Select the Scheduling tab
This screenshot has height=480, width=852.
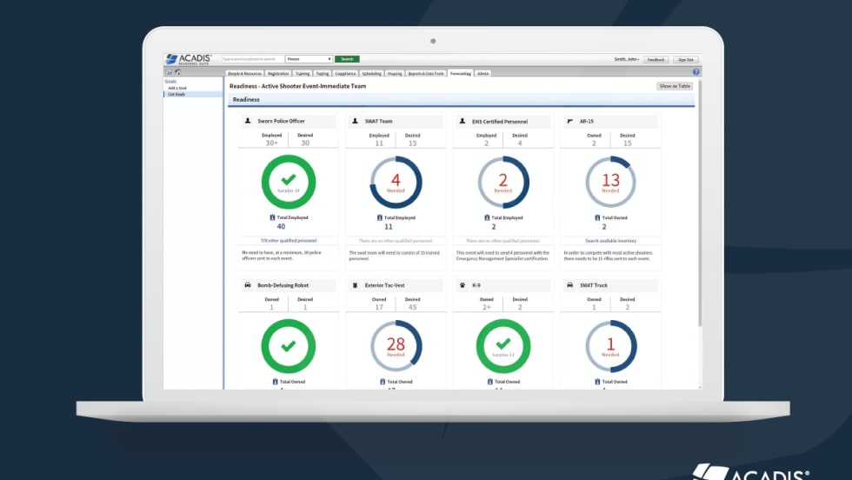(x=371, y=74)
